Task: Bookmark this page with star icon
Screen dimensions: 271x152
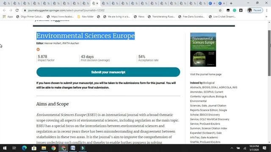Action: click(220, 10)
